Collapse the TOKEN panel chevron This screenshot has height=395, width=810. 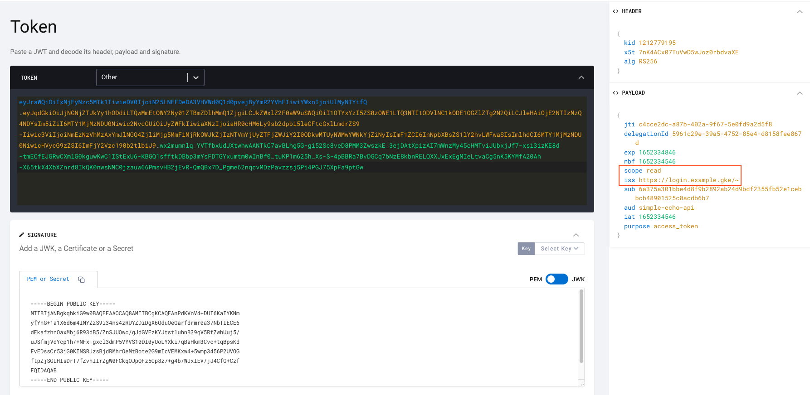coord(581,77)
